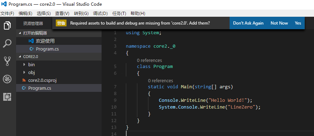Screen dimensions: 314x136
Task: Click 'class Program' in the editor
Action: (x=155, y=67)
